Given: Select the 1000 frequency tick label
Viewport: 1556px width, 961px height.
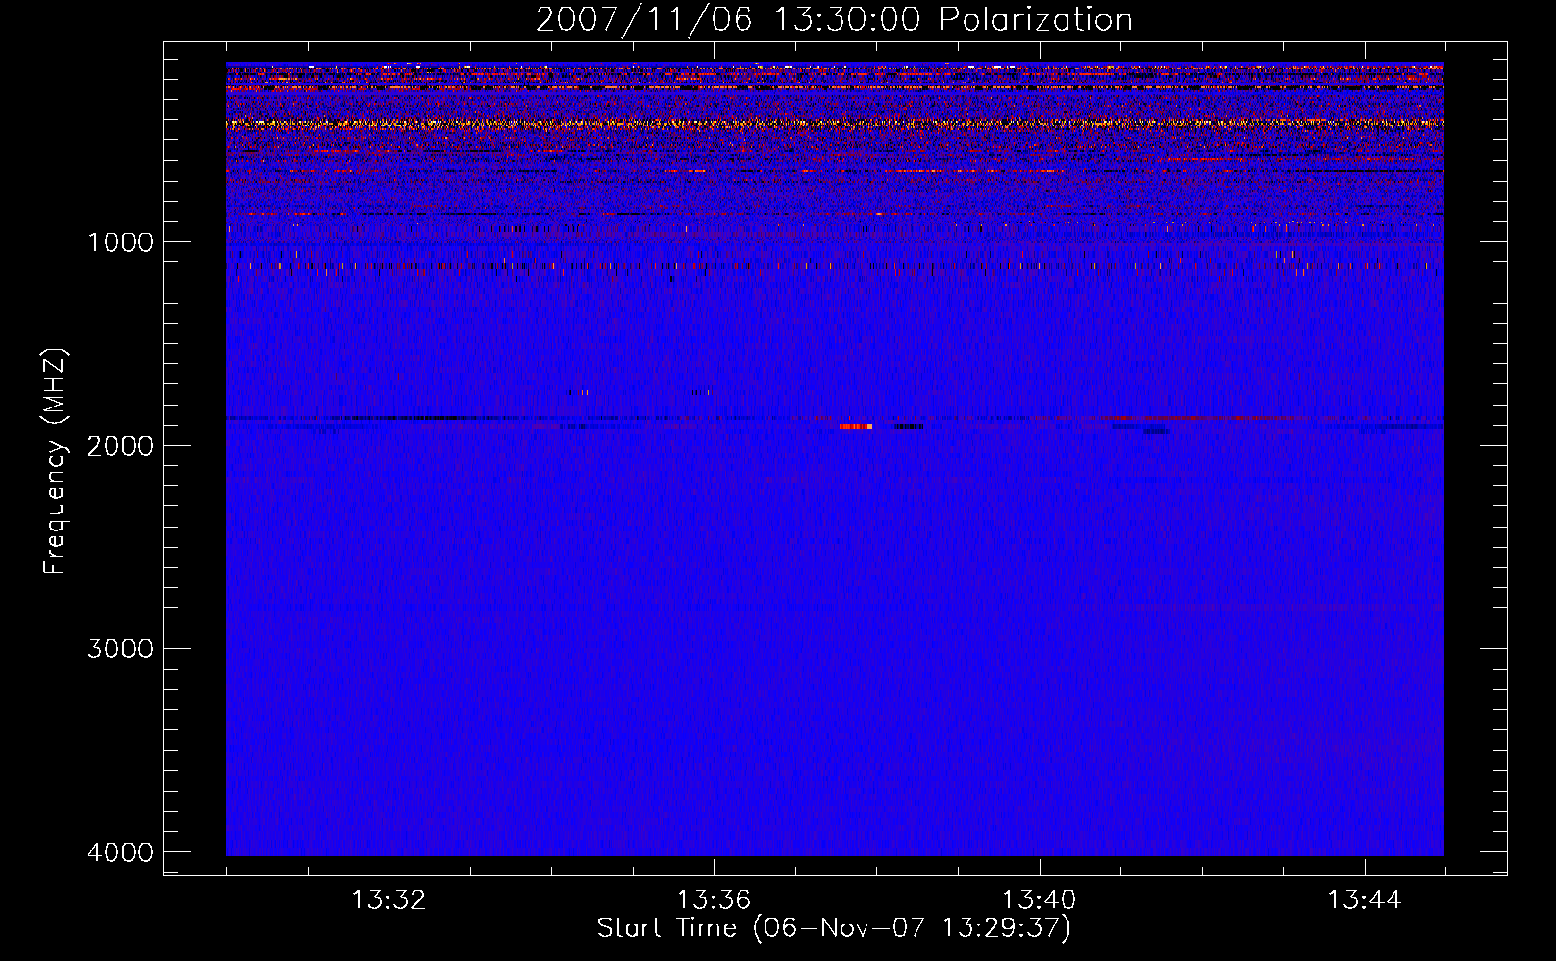Looking at the screenshot, I should (120, 241).
